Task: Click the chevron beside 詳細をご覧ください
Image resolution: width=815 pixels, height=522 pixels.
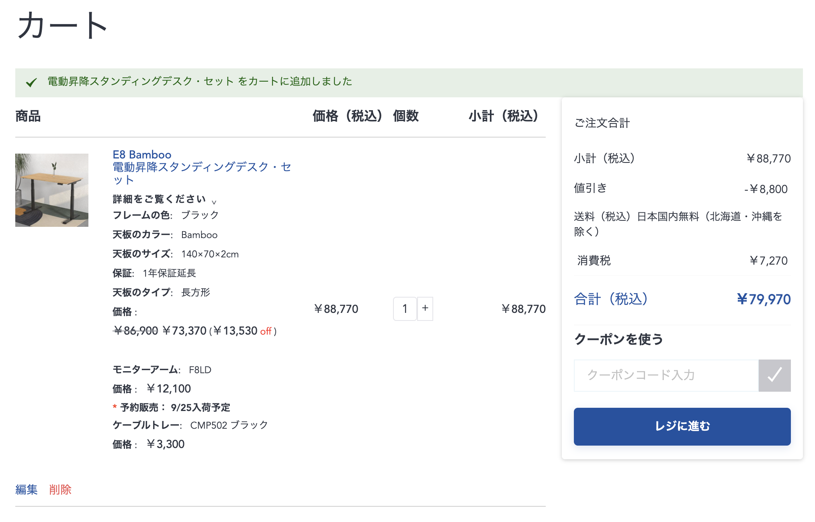Action: pos(214,202)
